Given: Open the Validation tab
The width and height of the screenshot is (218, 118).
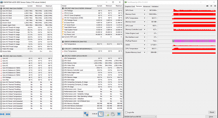Looking at the screenshot, I should tap(155, 6).
